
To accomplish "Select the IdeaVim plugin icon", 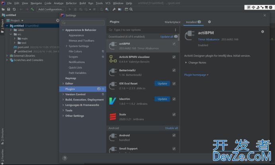I will (x=113, y=101).
